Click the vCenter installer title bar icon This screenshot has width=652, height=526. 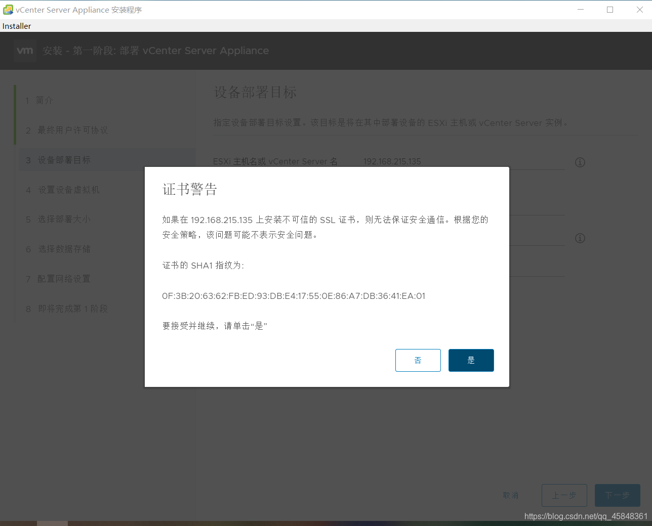[x=8, y=10]
